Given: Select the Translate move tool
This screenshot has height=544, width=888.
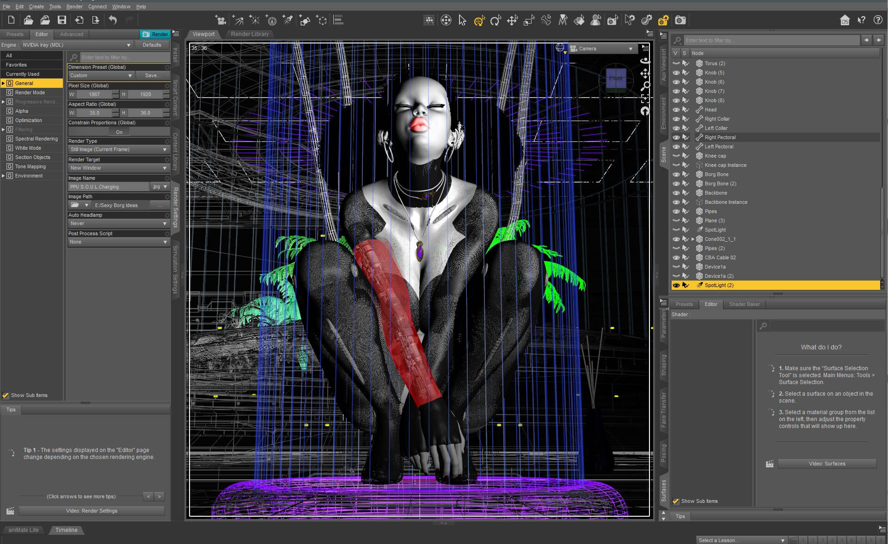Looking at the screenshot, I should click(512, 20).
